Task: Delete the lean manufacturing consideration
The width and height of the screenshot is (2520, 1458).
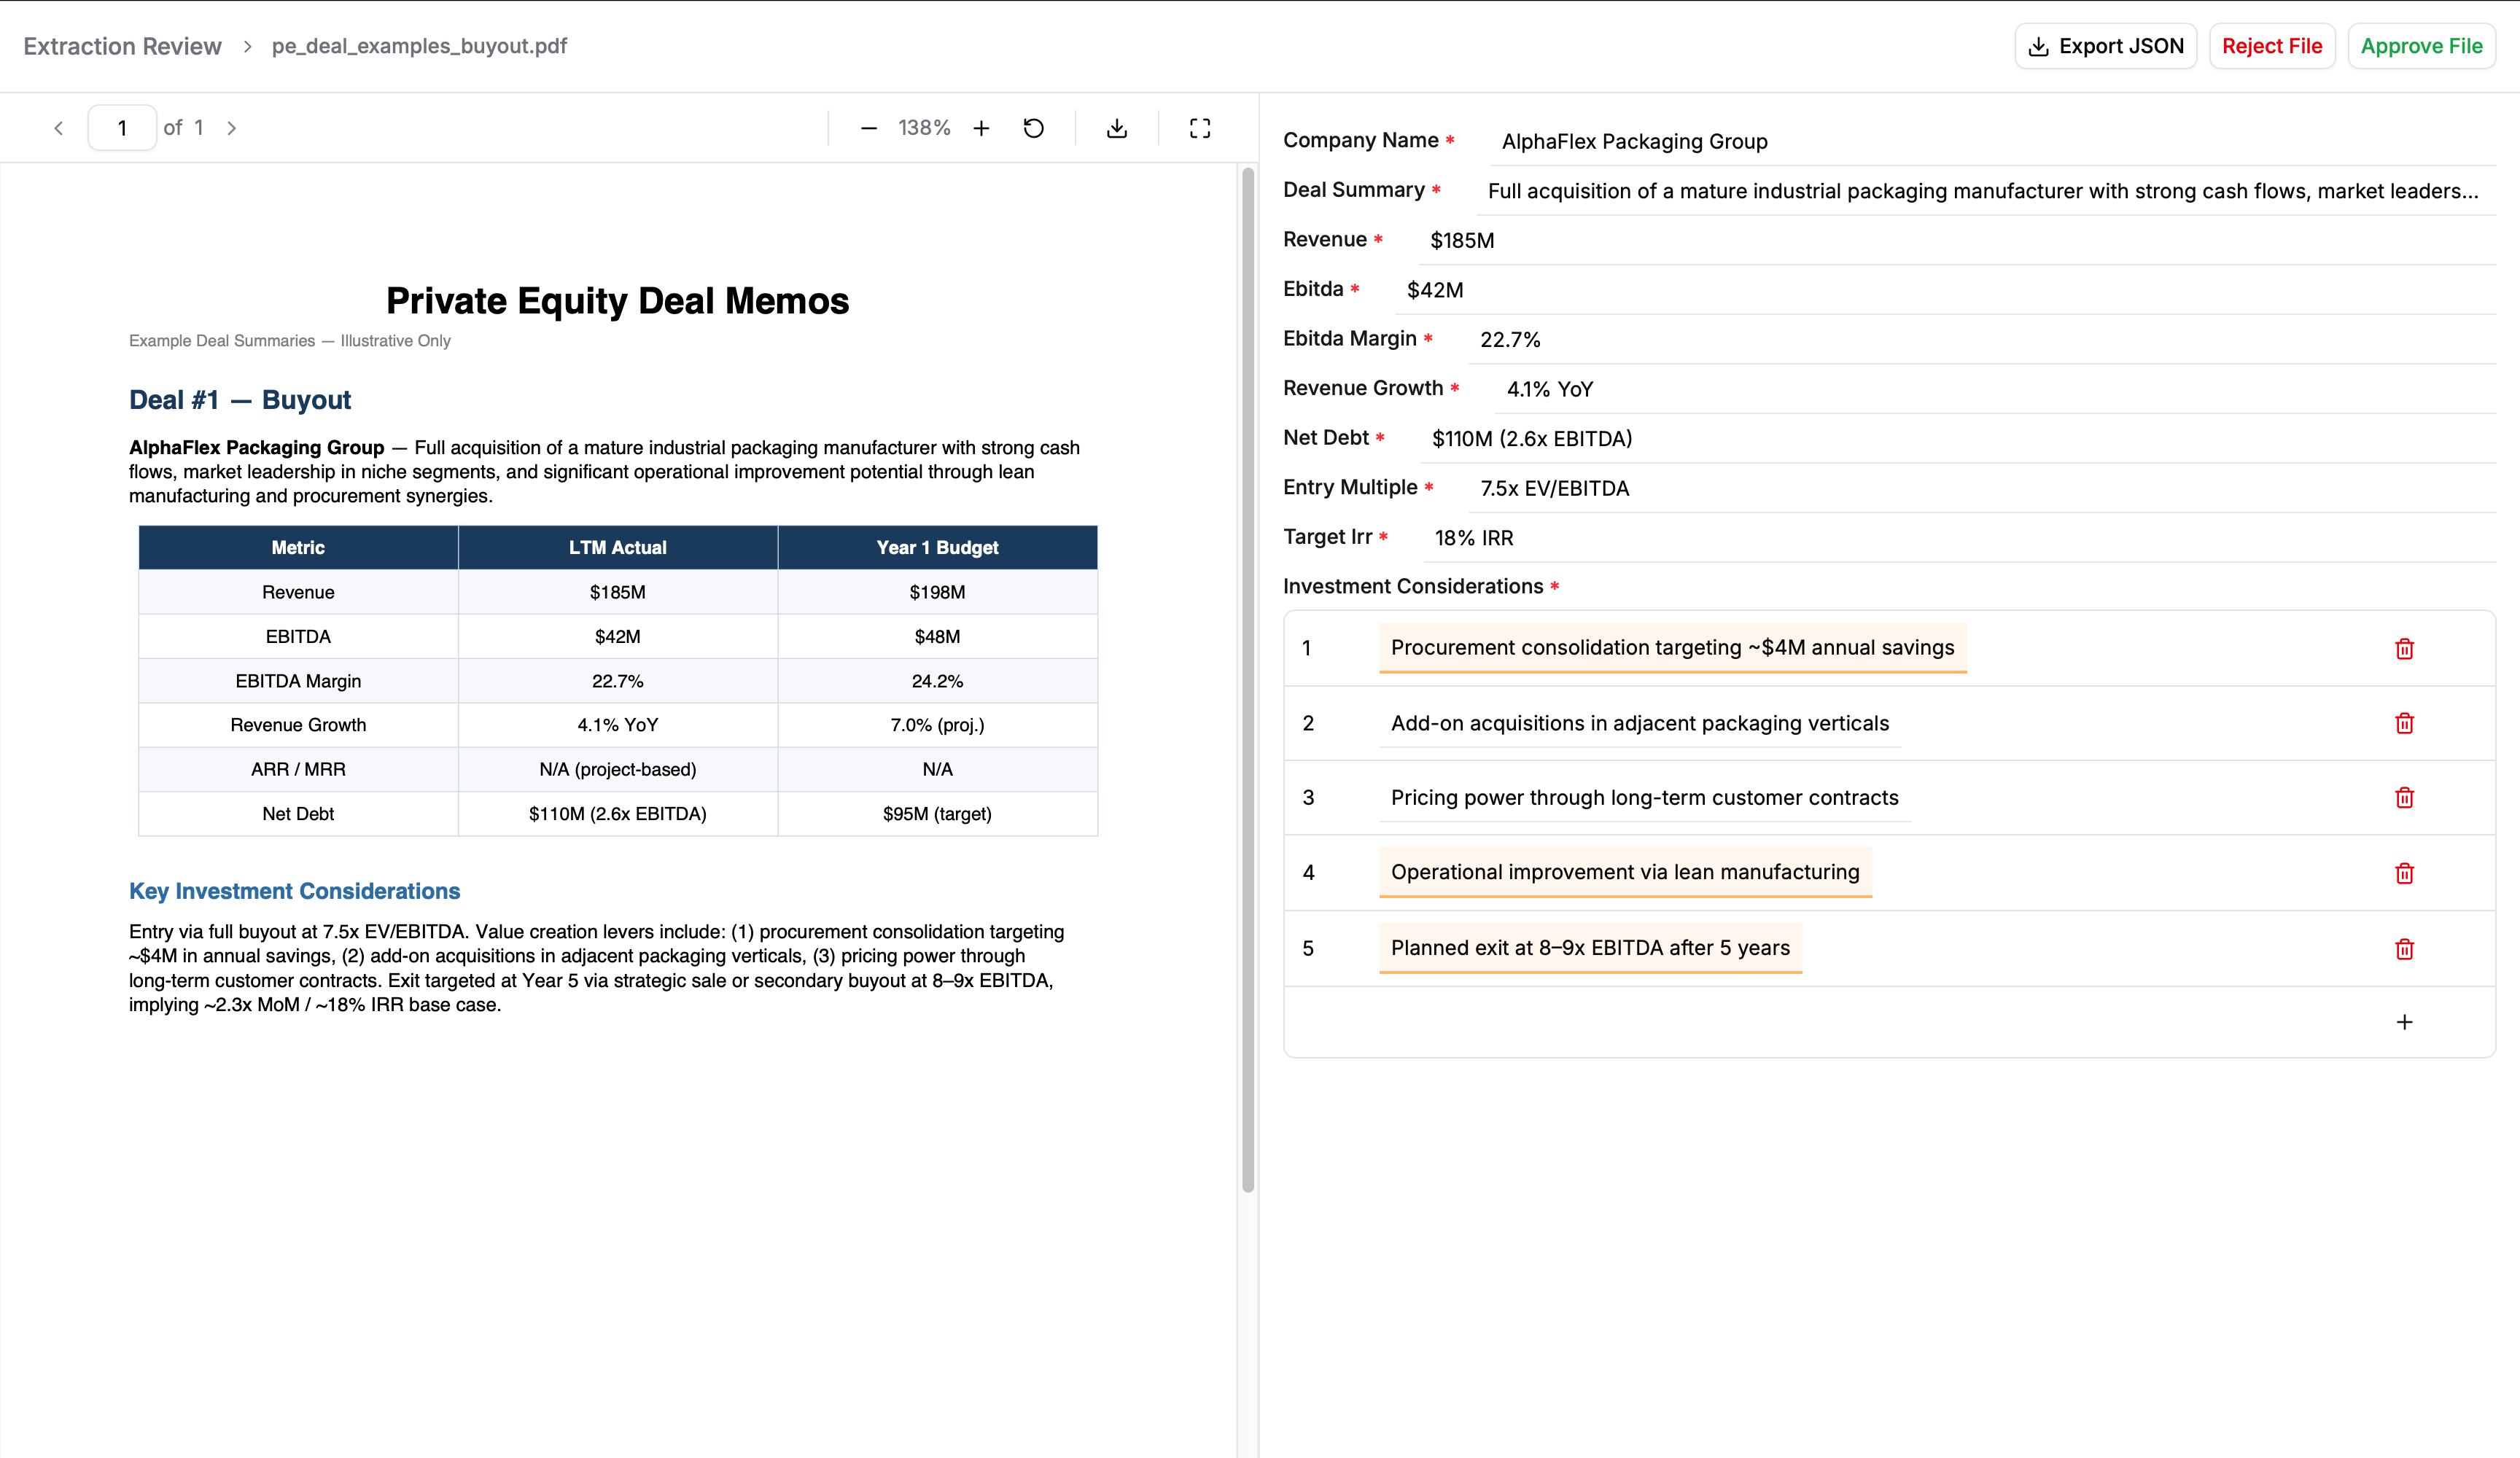Action: 2404,873
